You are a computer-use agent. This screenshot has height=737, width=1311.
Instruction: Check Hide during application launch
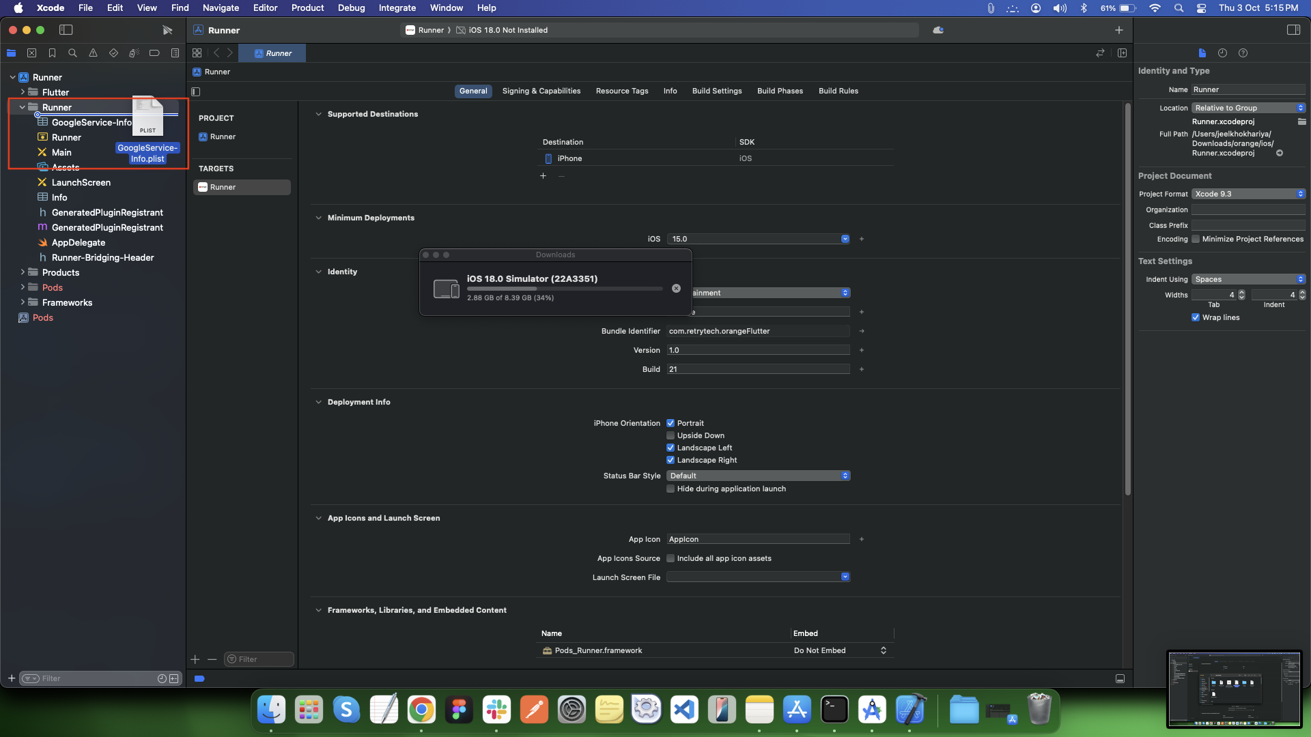671,489
